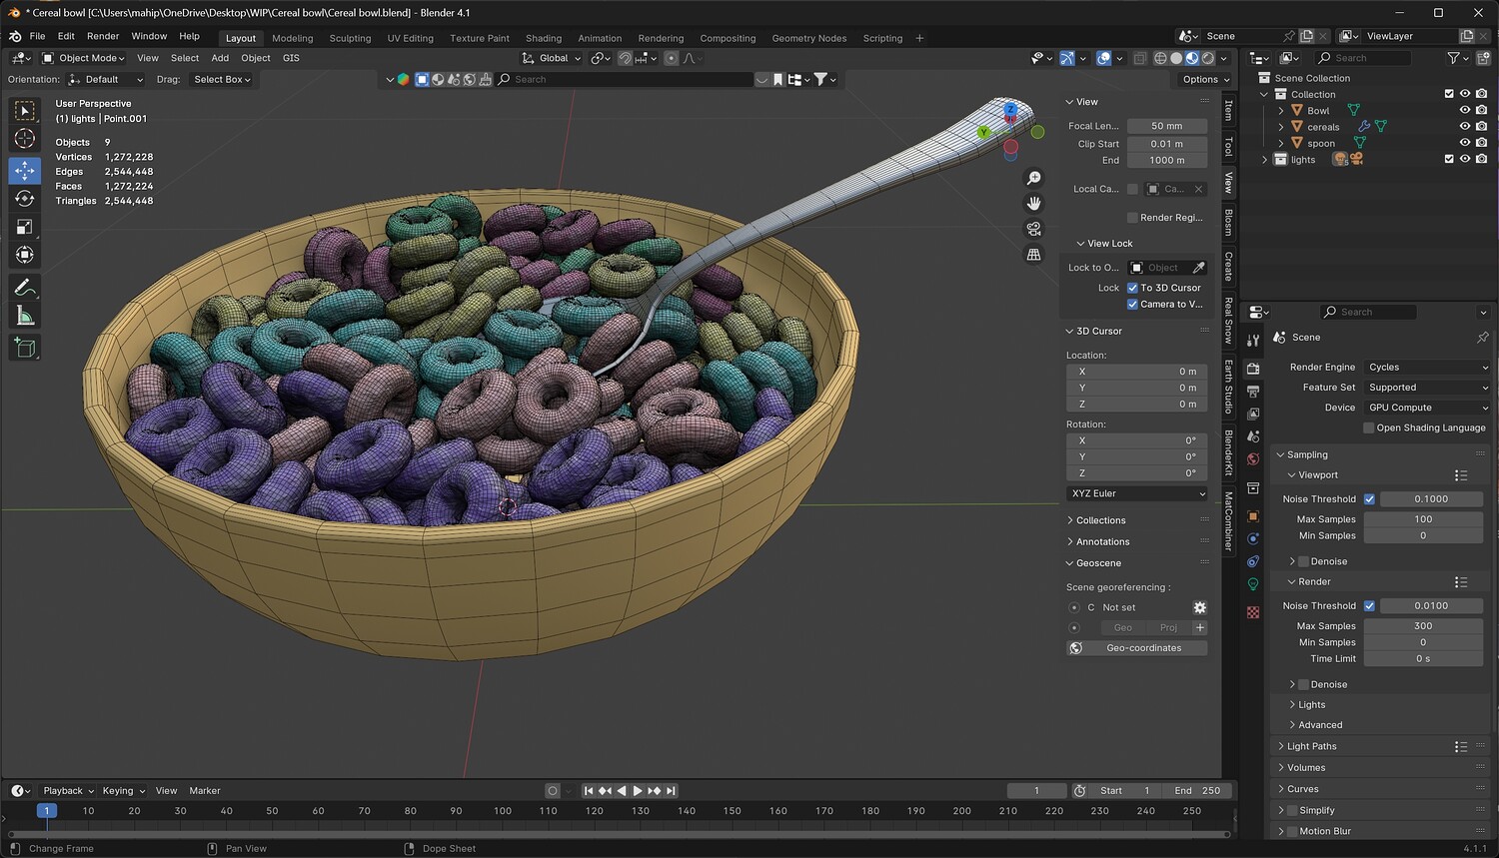This screenshot has height=858, width=1499.
Task: Jump to the animation start frame
Action: 589,790
